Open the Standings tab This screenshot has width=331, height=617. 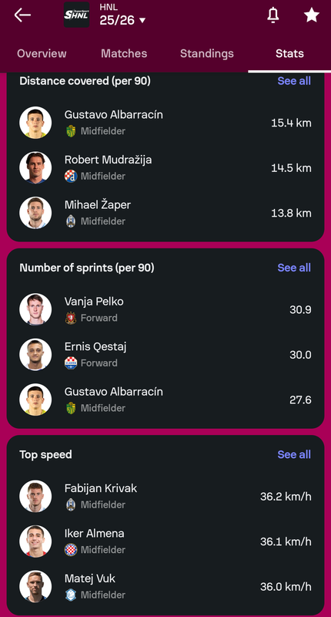pos(207,53)
